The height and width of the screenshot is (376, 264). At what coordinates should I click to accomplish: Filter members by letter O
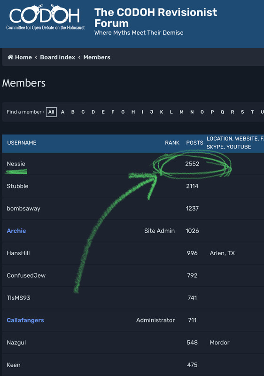(202, 112)
